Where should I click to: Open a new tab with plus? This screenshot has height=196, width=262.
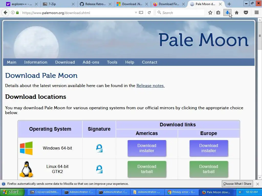pos(229,4)
